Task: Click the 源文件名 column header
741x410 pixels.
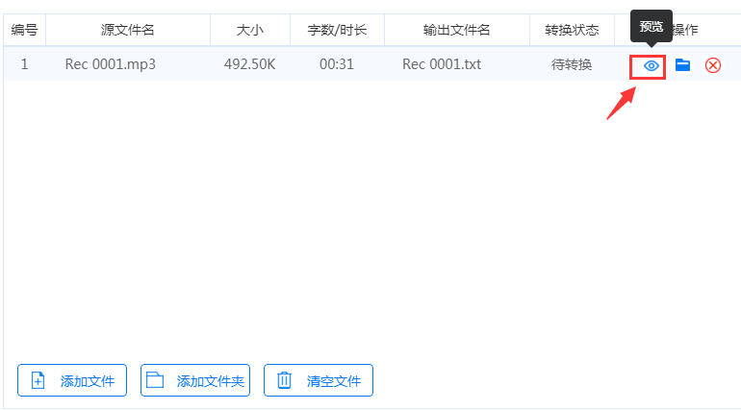Action: tap(128, 30)
